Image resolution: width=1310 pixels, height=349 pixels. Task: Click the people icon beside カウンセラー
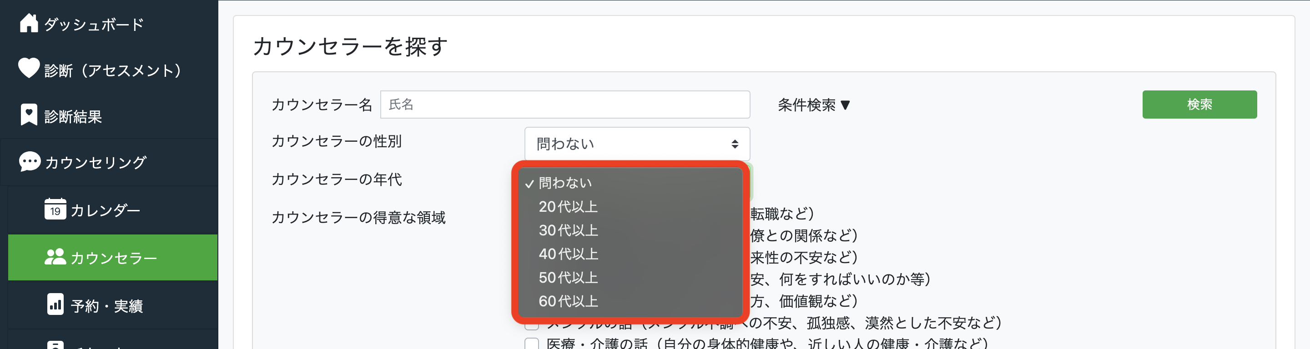coord(55,257)
